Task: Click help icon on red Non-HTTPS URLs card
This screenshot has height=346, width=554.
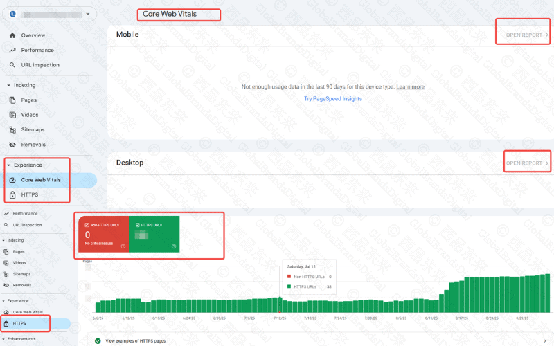Action: pyautogui.click(x=123, y=246)
